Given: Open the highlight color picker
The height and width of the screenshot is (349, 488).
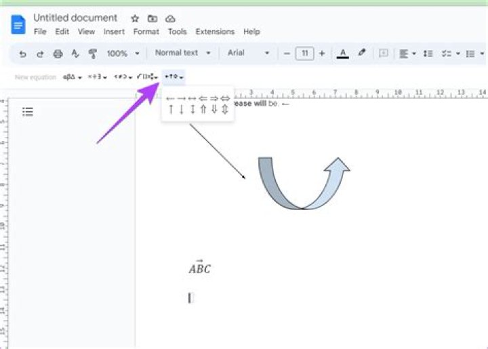Looking at the screenshot, I should pos(361,53).
